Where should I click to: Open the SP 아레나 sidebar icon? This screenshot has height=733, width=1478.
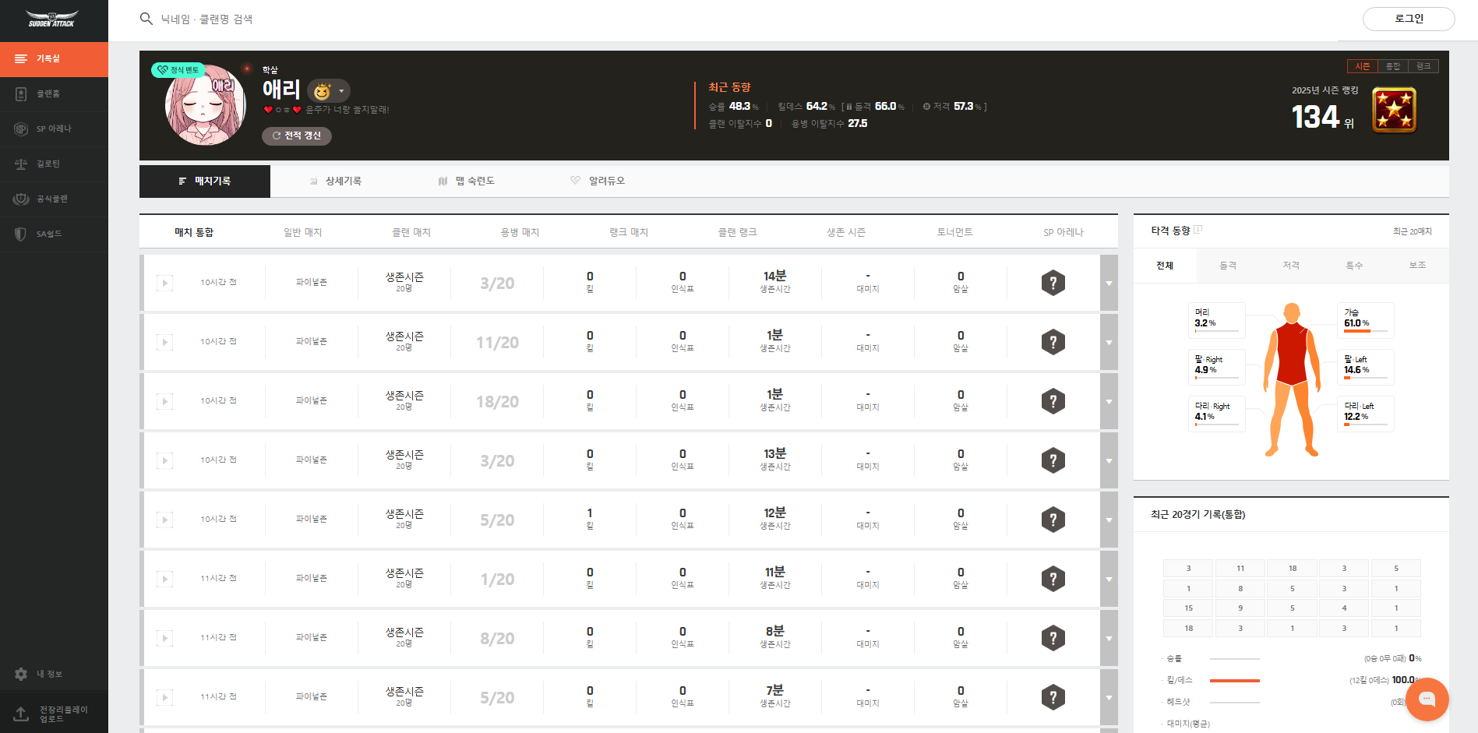[x=21, y=129]
